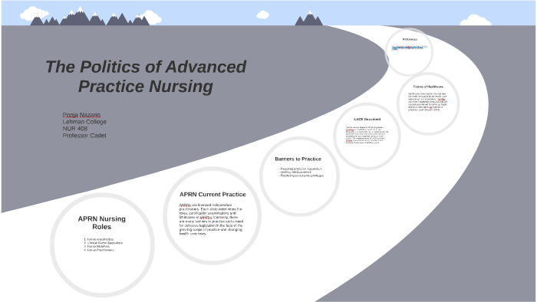The width and height of the screenshot is (537, 302).
Task: Click the LACE Document body paragraph
Action: click(x=367, y=135)
